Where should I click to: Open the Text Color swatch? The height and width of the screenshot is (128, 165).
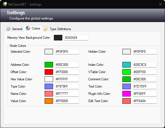127,86
